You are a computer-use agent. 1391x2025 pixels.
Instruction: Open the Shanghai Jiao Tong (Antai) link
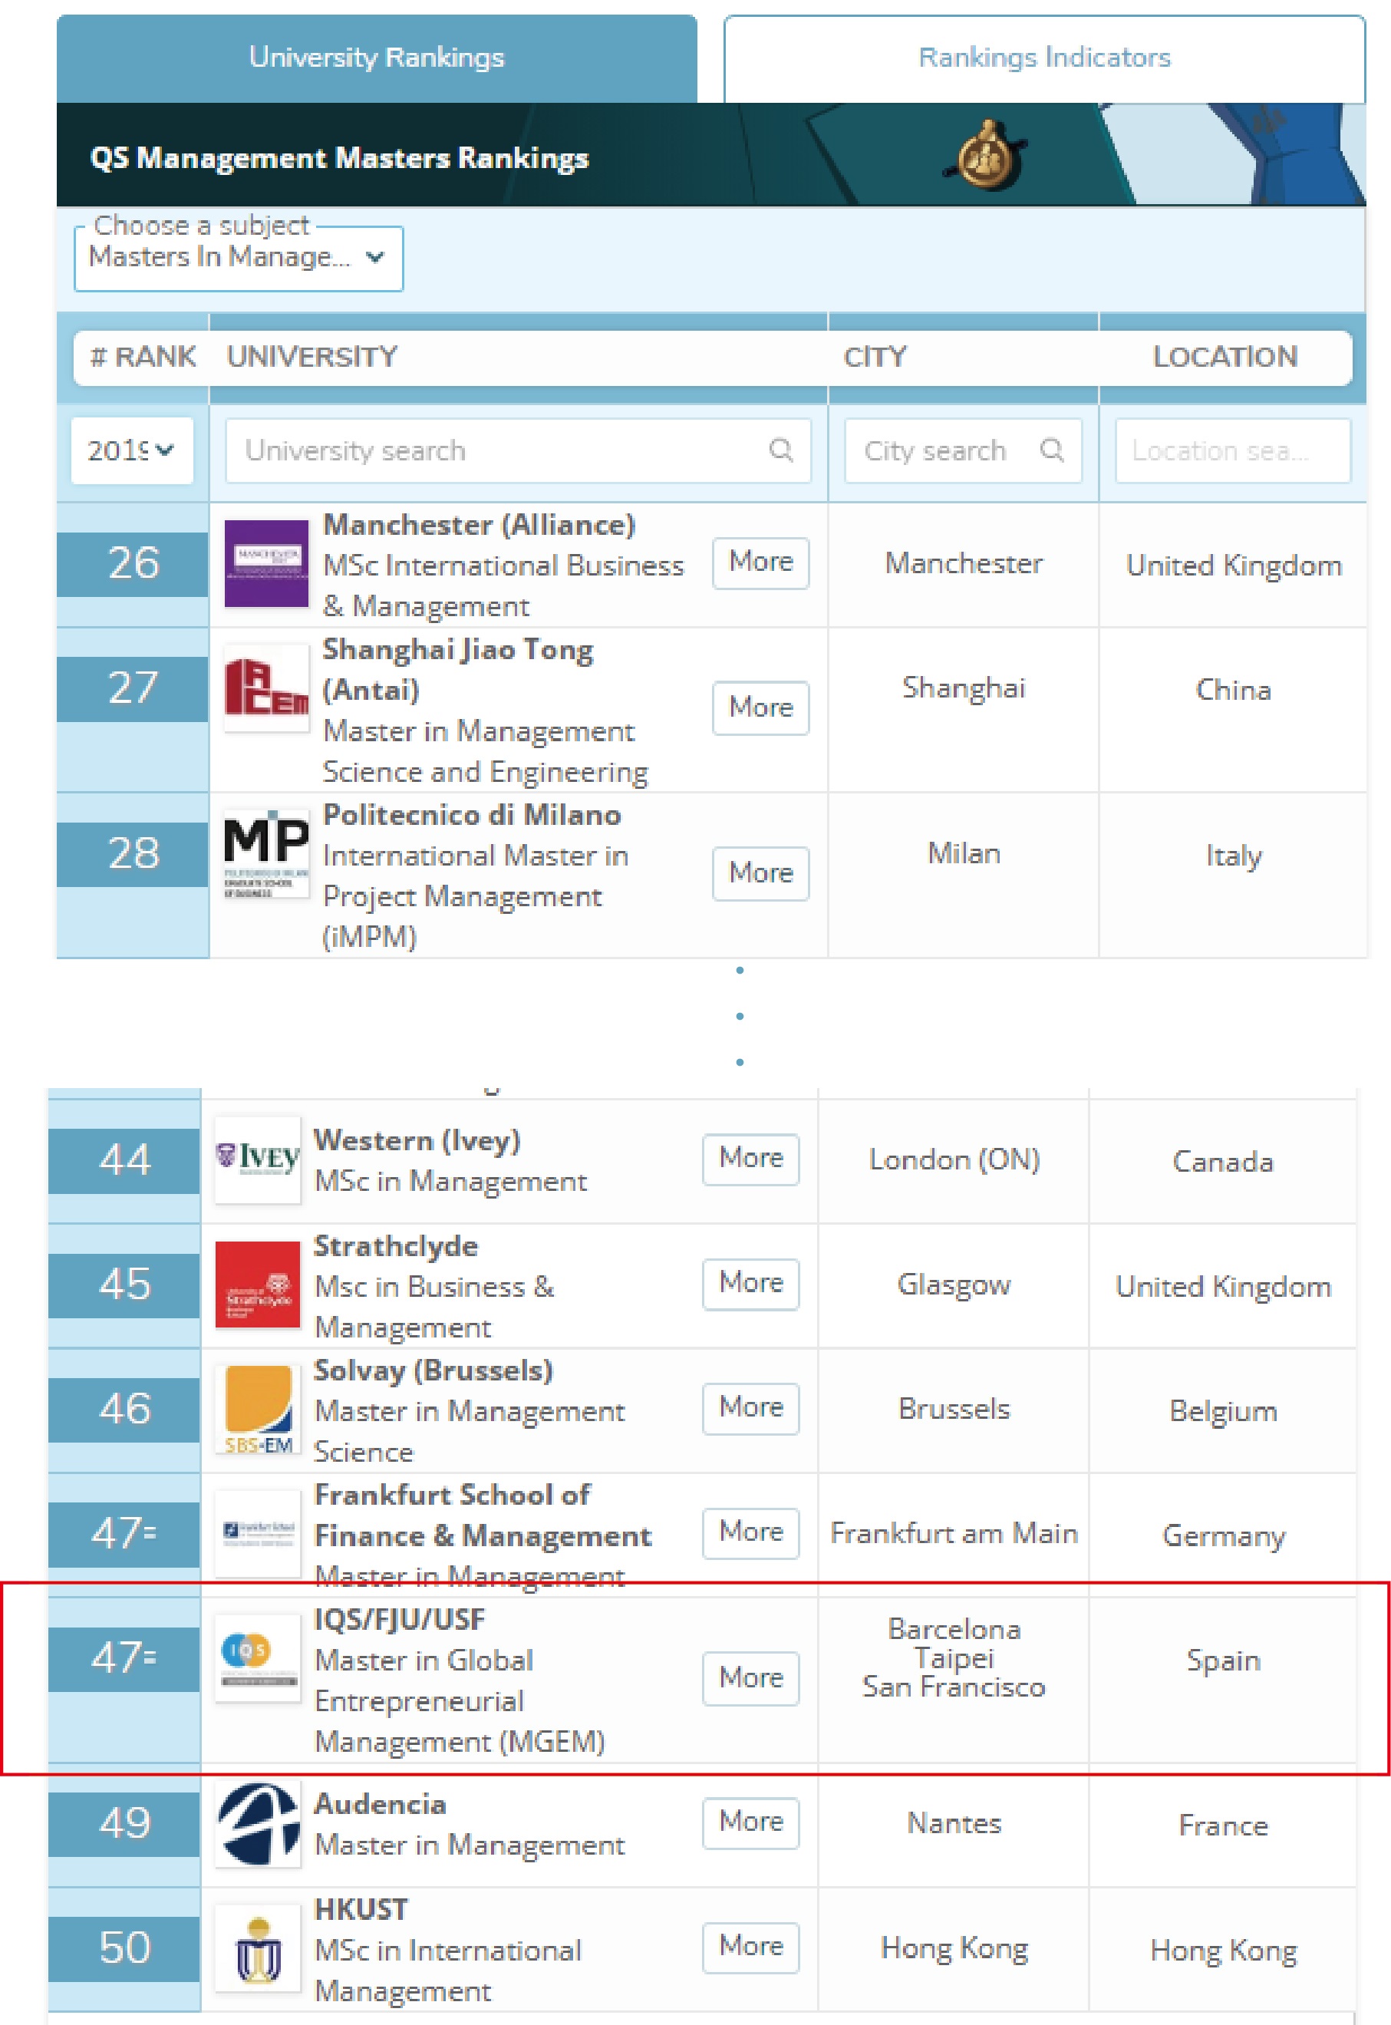point(459,671)
